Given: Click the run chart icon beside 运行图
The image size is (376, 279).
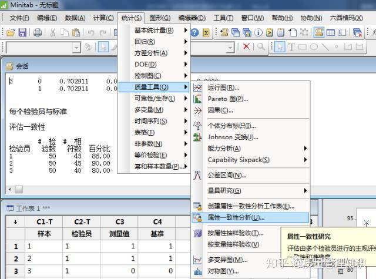Looking at the screenshot, I should click(x=197, y=88).
